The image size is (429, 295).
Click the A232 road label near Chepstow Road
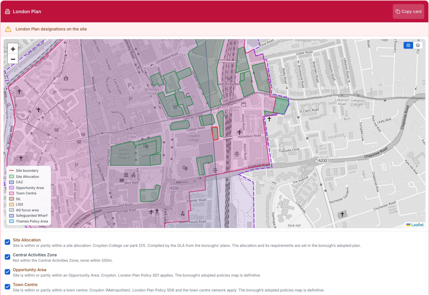click(x=323, y=160)
